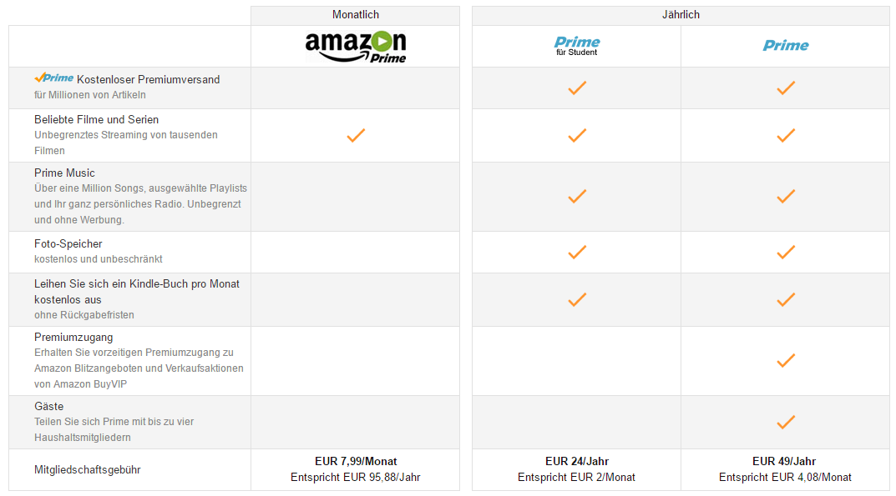The image size is (896, 496).
Task: Click the Prime checkmark for Premiumzugang
Action: (x=786, y=361)
